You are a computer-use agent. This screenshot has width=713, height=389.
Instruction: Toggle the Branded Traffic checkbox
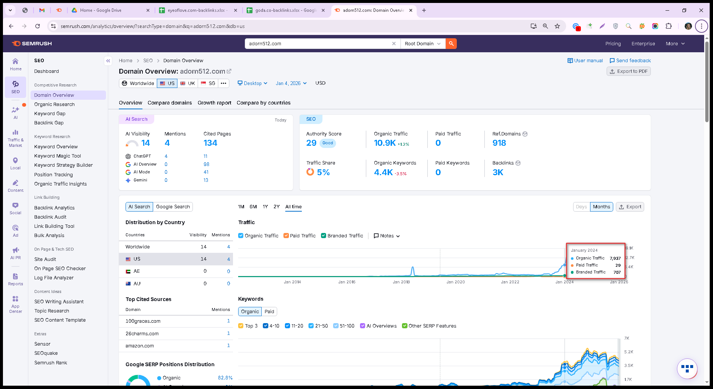324,236
